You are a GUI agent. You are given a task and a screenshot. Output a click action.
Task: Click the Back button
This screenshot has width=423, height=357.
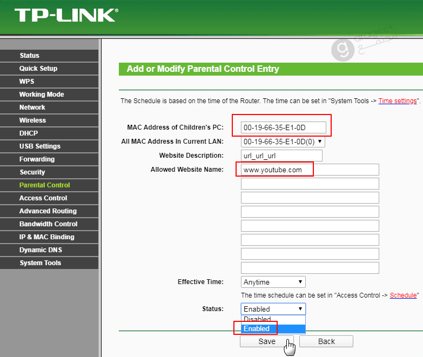(x=326, y=341)
